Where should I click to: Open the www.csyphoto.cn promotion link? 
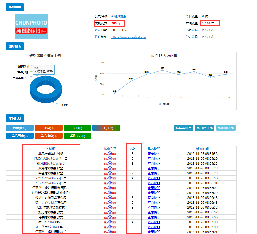coord(128,37)
